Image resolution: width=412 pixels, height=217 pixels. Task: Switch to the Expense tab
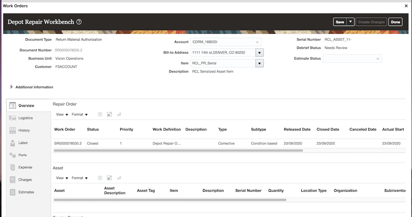(29, 167)
